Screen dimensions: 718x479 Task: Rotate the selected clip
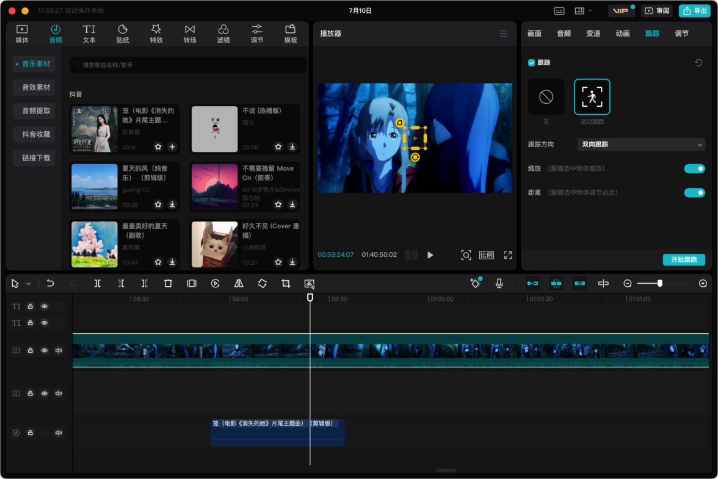(263, 284)
